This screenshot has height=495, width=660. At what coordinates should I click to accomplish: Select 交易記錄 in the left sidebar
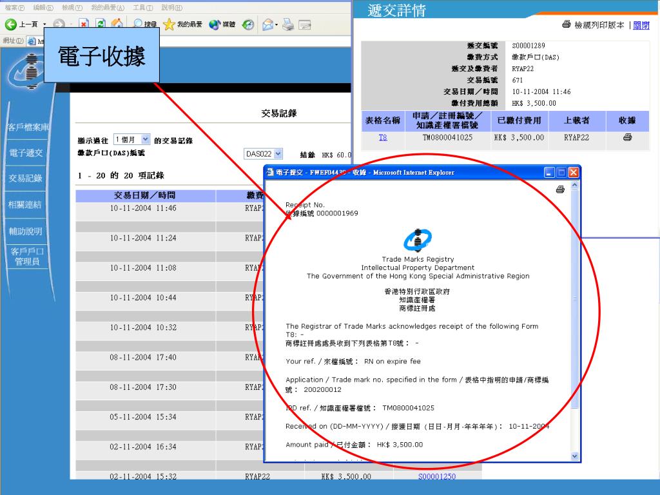click(25, 178)
